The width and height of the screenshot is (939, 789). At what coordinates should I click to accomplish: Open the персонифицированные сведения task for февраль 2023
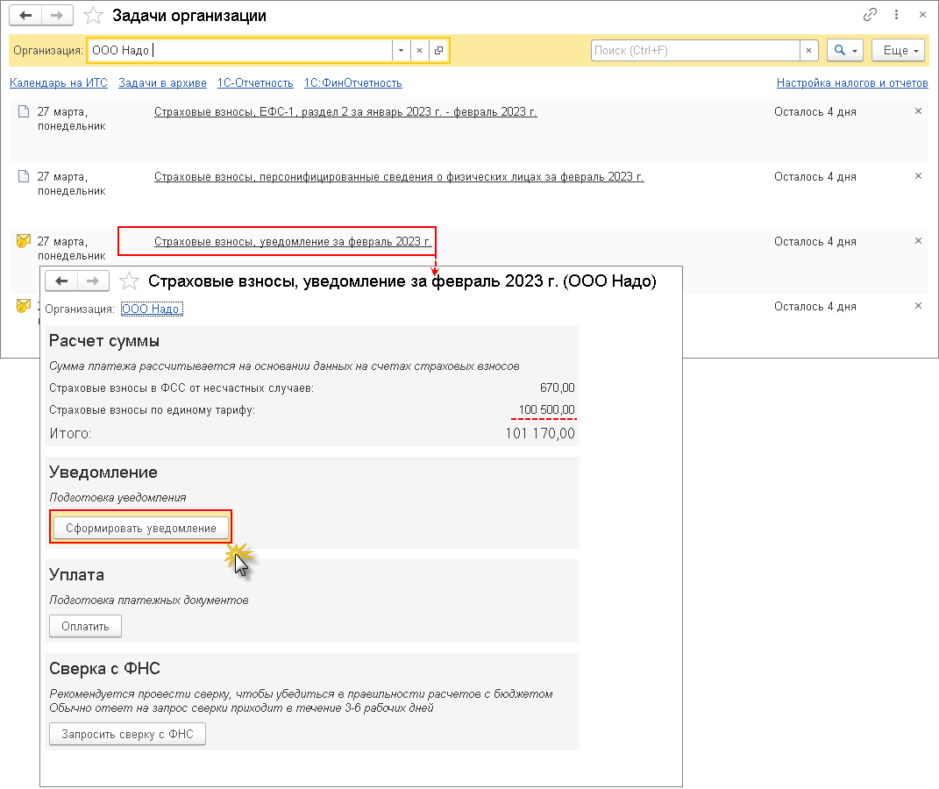tap(398, 176)
